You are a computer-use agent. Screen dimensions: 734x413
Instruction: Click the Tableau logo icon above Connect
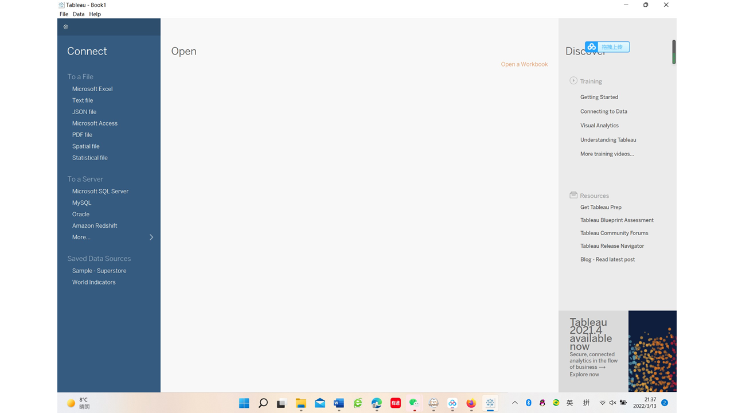pyautogui.click(x=66, y=27)
